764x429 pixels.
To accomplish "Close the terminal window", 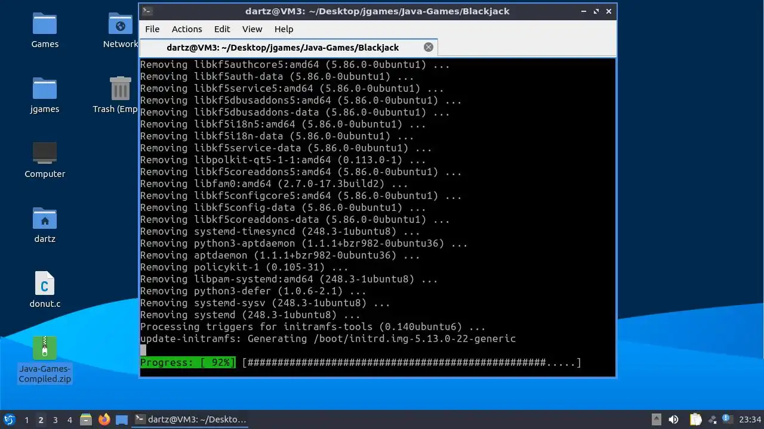I will [609, 11].
